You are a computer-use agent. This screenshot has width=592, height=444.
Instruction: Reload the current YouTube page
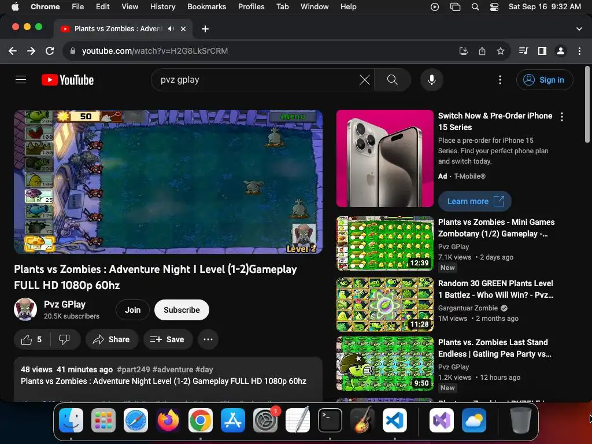50,51
